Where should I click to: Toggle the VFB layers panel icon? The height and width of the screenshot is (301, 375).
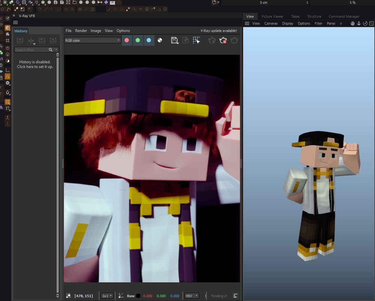[x=235, y=296]
